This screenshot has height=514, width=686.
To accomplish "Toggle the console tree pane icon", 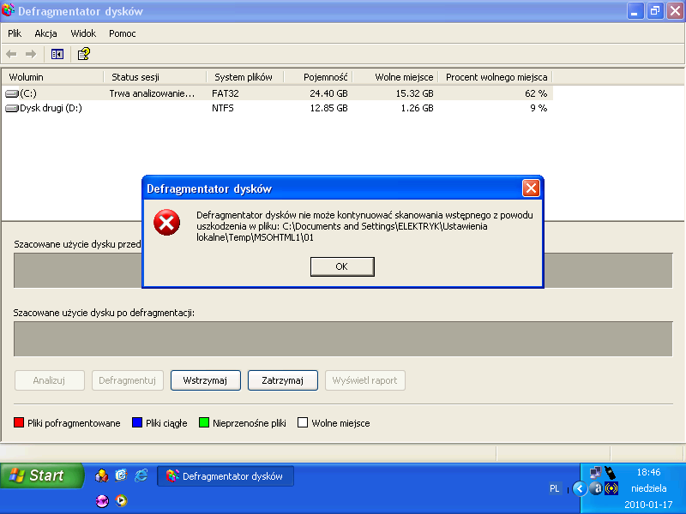I will coord(57,54).
